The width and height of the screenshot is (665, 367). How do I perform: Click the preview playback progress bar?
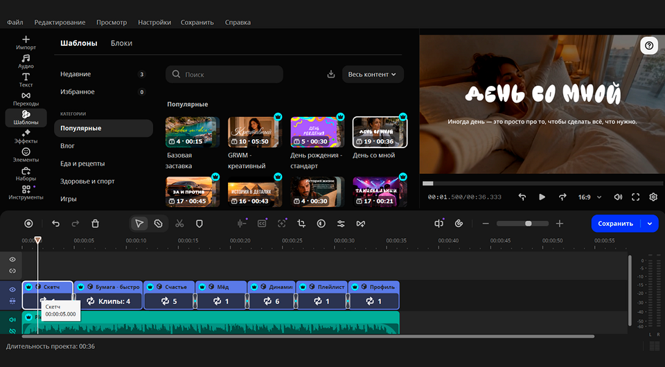[542, 183]
